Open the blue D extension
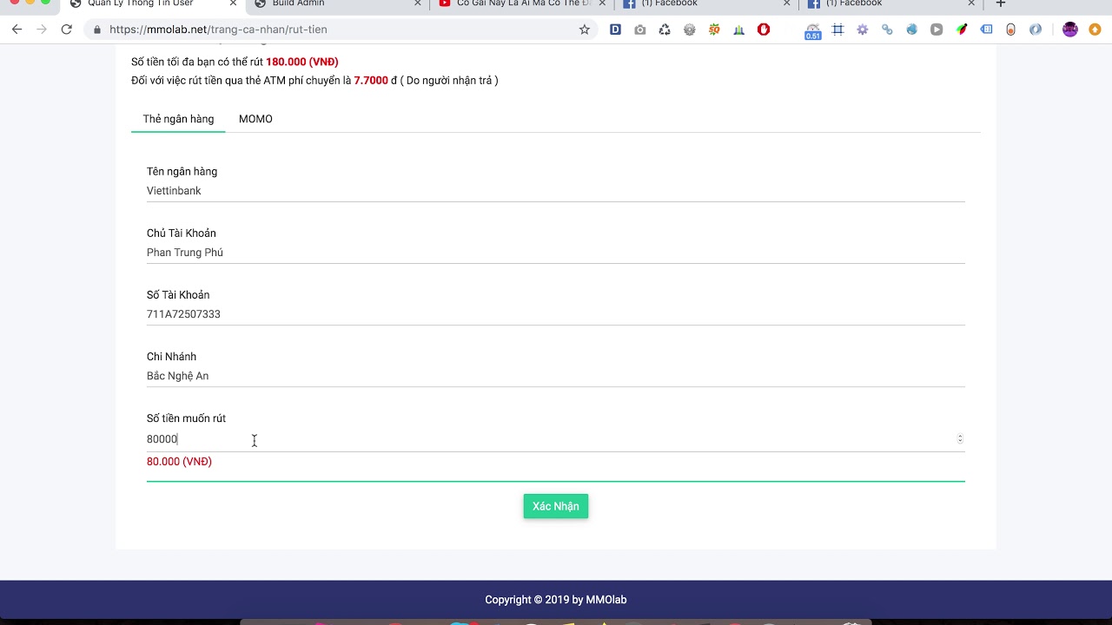1112x625 pixels. 615,30
